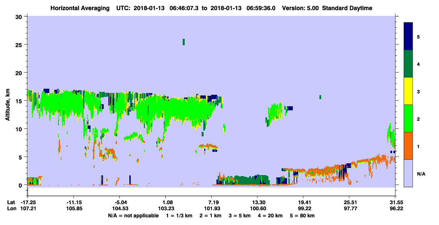Click the 'Version: 5.00' text in title
Viewport: 439px width, 225px height.
(x=301, y=8)
